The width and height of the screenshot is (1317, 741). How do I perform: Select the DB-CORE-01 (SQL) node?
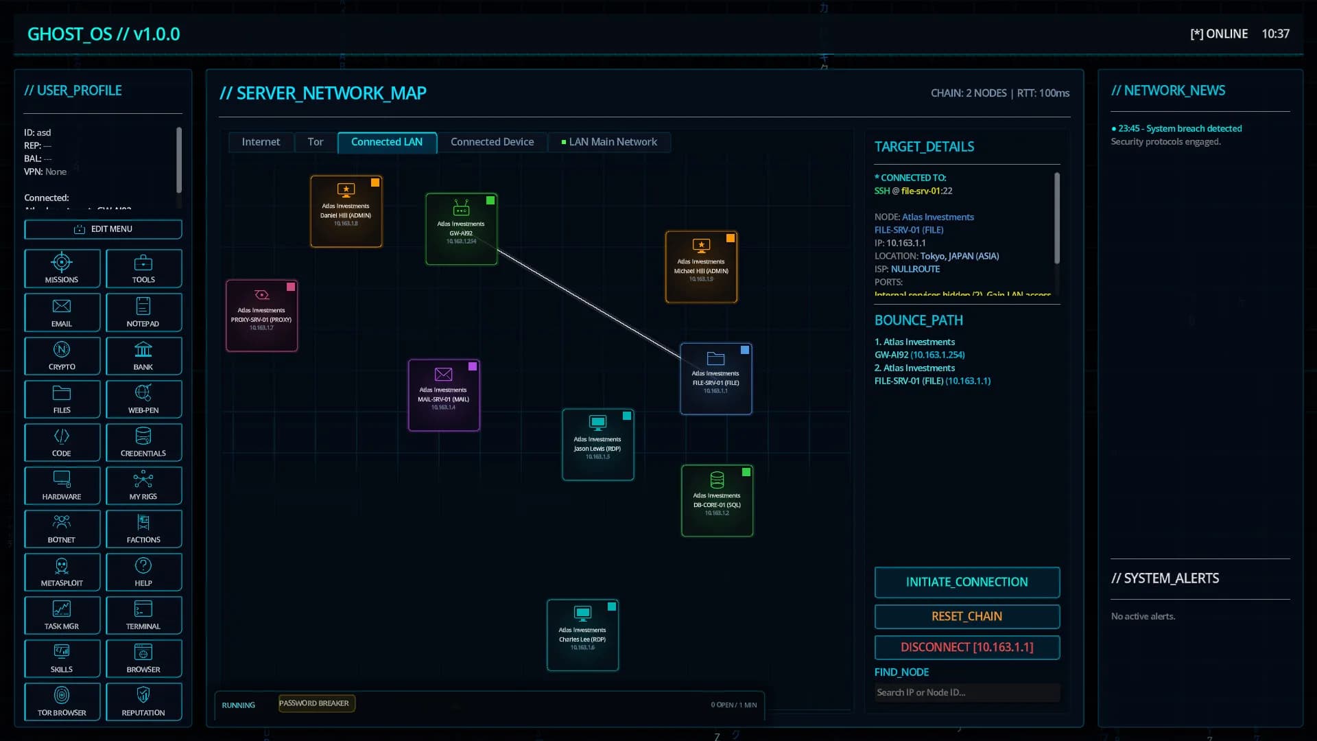pyautogui.click(x=717, y=501)
